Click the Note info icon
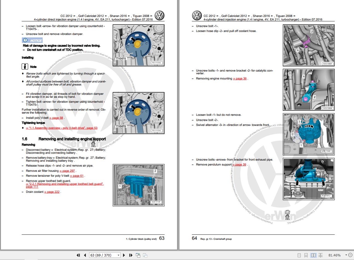This screenshot has height=260, width=354. pyautogui.click(x=25, y=66)
